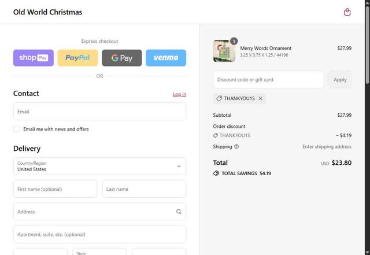The height and width of the screenshot is (255, 370).
Task: Focus the Last name field
Action: (x=144, y=189)
